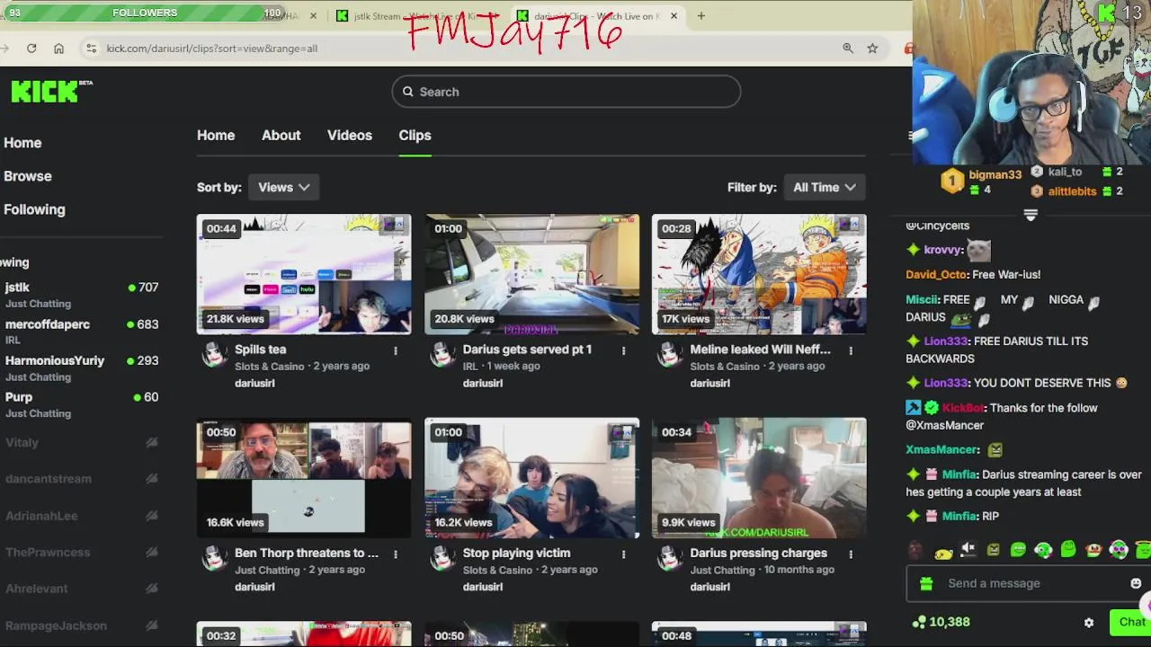
Task: Switch to channel About tab
Action: coord(281,135)
